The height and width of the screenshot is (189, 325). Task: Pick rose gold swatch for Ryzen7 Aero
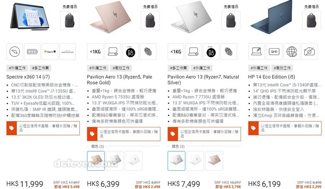tap(214, 161)
